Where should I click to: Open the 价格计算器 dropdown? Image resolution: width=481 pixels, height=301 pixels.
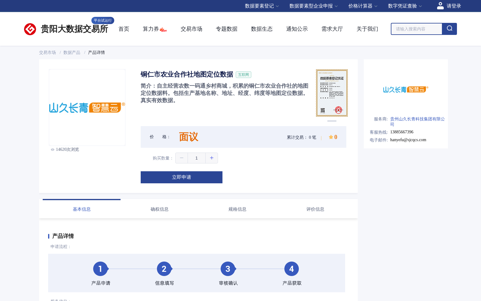pos(363,6)
